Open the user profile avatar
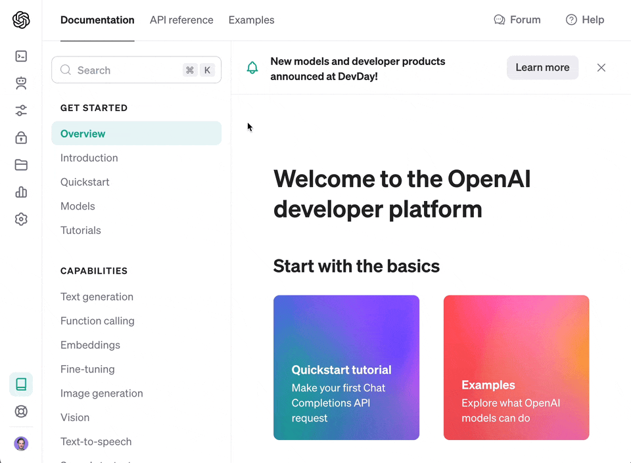The height and width of the screenshot is (463, 631). [21, 444]
